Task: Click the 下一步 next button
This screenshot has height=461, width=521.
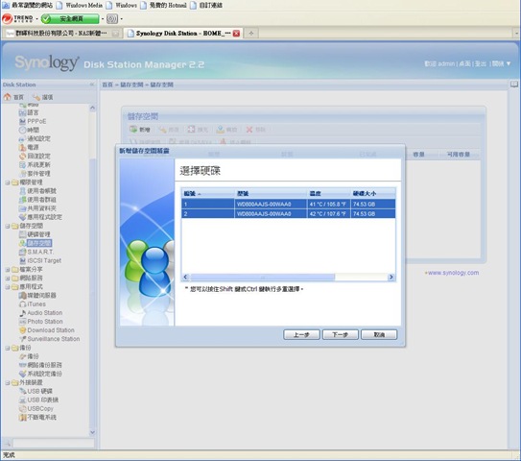Action: click(341, 334)
